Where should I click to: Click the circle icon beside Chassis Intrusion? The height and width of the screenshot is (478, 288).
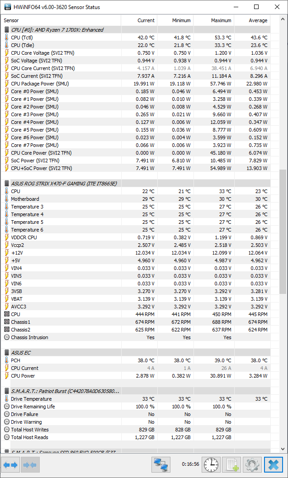6,337
